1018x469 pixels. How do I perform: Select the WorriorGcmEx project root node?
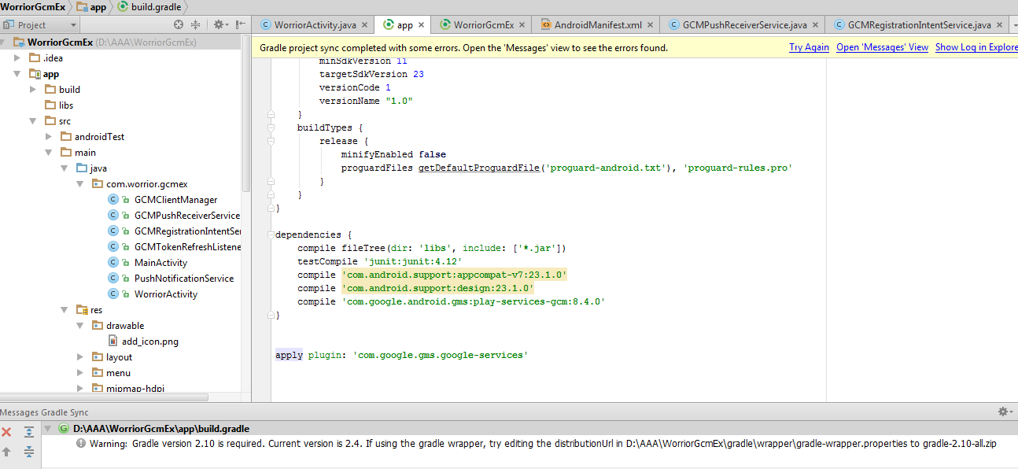[60, 42]
